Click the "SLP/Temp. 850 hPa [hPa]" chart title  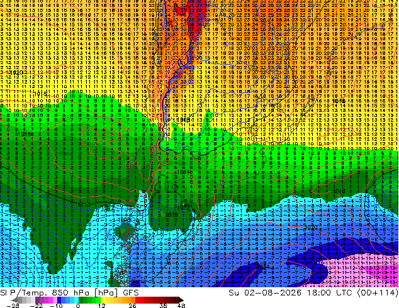(x=59, y=293)
